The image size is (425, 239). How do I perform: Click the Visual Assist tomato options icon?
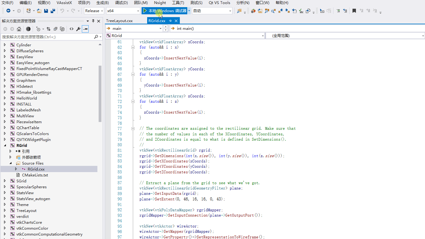(x=253, y=11)
